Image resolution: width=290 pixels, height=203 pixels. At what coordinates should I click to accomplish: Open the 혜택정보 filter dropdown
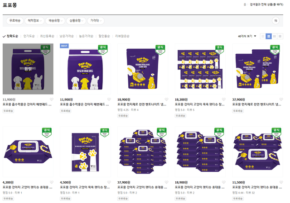[35, 21]
